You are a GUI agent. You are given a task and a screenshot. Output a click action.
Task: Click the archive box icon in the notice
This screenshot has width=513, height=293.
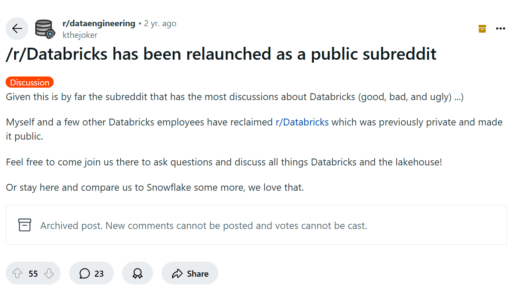(x=24, y=225)
